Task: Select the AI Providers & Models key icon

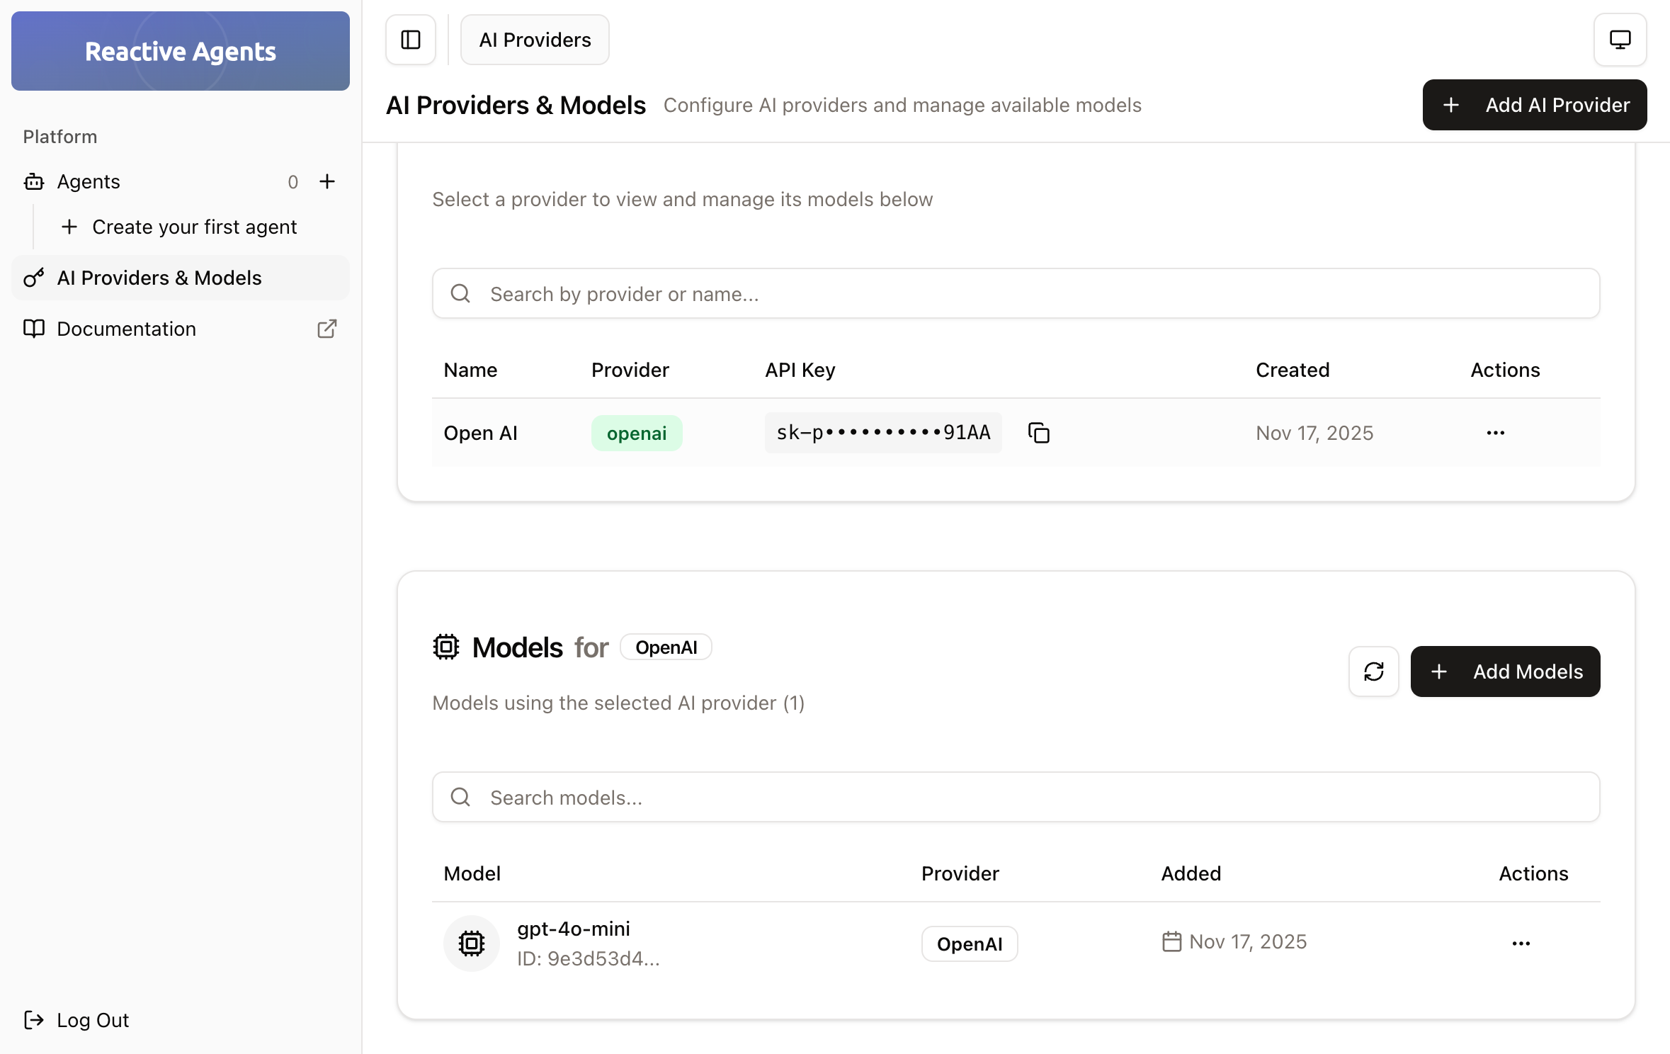Action: [x=33, y=278]
